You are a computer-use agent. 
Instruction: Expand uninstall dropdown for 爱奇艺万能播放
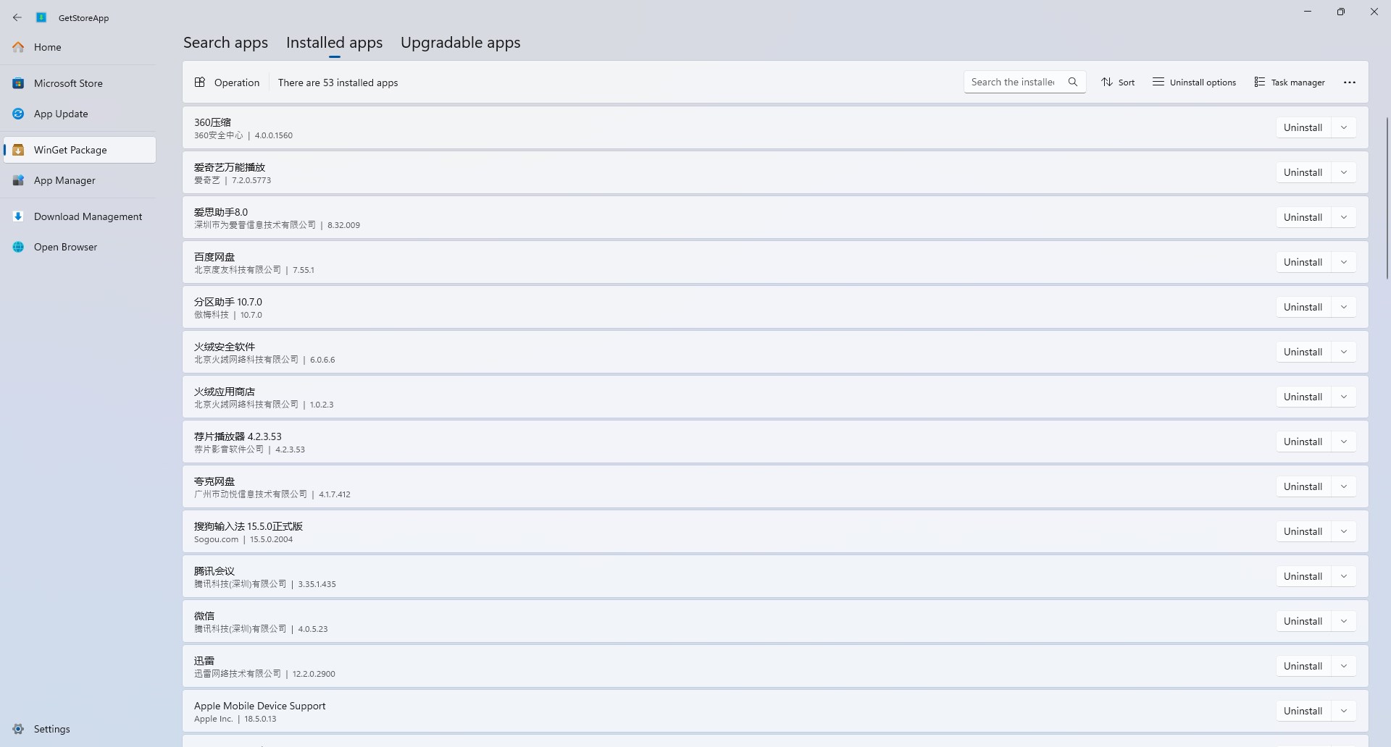click(1344, 172)
